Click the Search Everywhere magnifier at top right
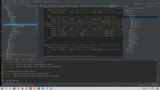This screenshot has height=90, width=160. pyautogui.click(x=159, y=3)
